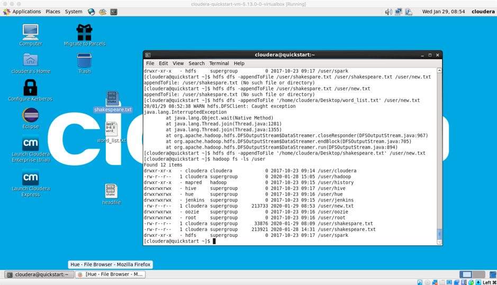Image resolution: width=497 pixels, height=285 pixels.
Task: Click the trash applet in bottom panel
Action: 493,274
